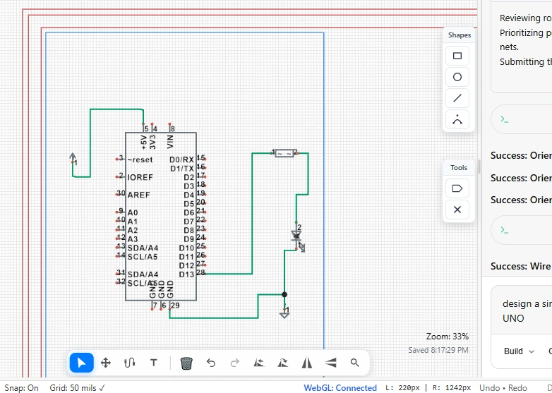Image resolution: width=552 pixels, height=393 pixels.
Task: Rotate selection clockwise
Action: click(282, 363)
